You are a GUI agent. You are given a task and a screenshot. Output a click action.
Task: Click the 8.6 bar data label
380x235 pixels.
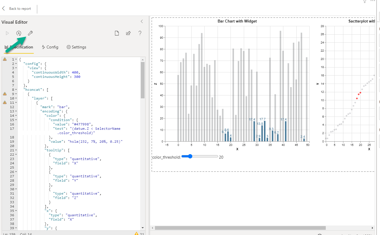pyautogui.click(x=226, y=130)
